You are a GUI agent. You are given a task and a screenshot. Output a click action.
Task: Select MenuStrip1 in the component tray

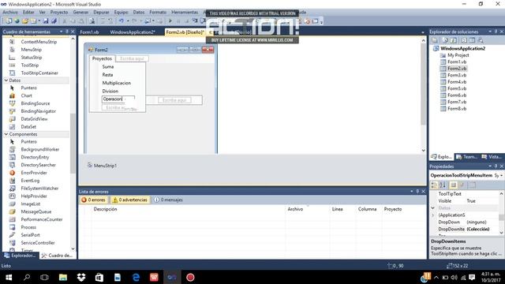[x=102, y=166]
